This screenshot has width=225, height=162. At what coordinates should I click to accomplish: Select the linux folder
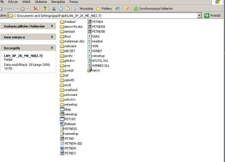pyautogui.click(x=66, y=36)
